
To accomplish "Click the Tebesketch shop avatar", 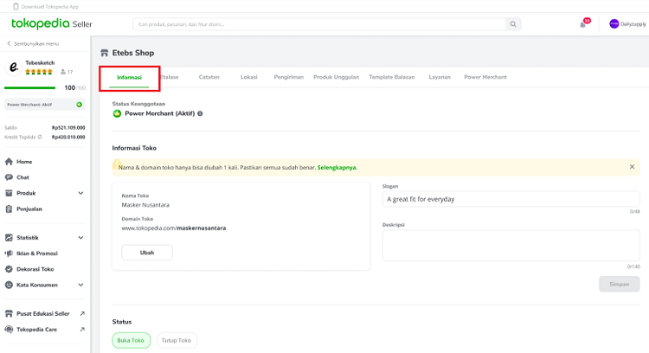I will 14,67.
